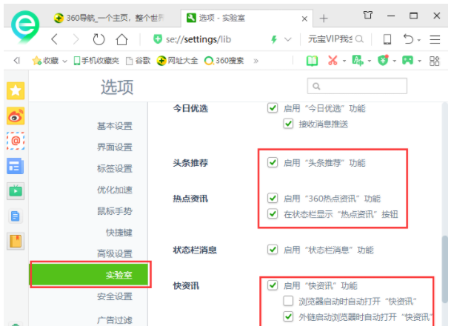Open the orange notebook sidebar icon
The width and height of the screenshot is (451, 326).
(16, 241)
